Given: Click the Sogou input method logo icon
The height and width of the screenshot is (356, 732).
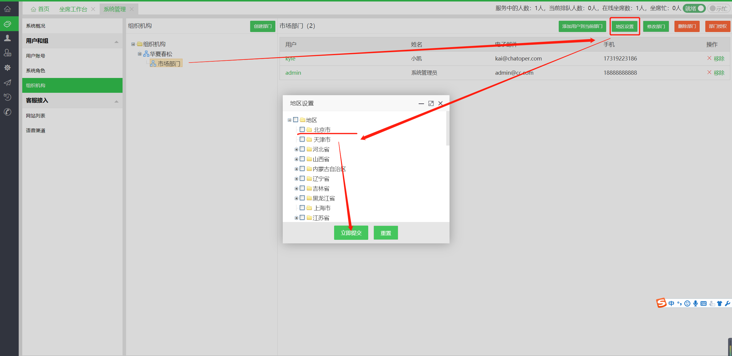Looking at the screenshot, I should (661, 303).
